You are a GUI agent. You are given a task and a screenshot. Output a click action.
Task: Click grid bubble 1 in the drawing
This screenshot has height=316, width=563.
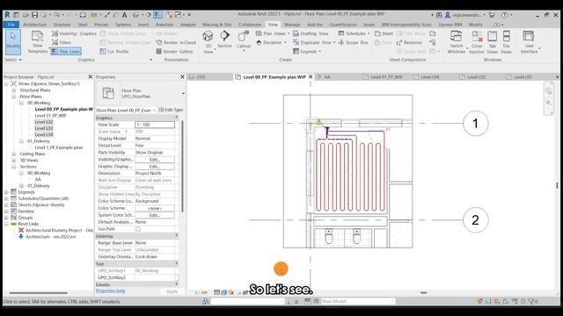pyautogui.click(x=475, y=123)
